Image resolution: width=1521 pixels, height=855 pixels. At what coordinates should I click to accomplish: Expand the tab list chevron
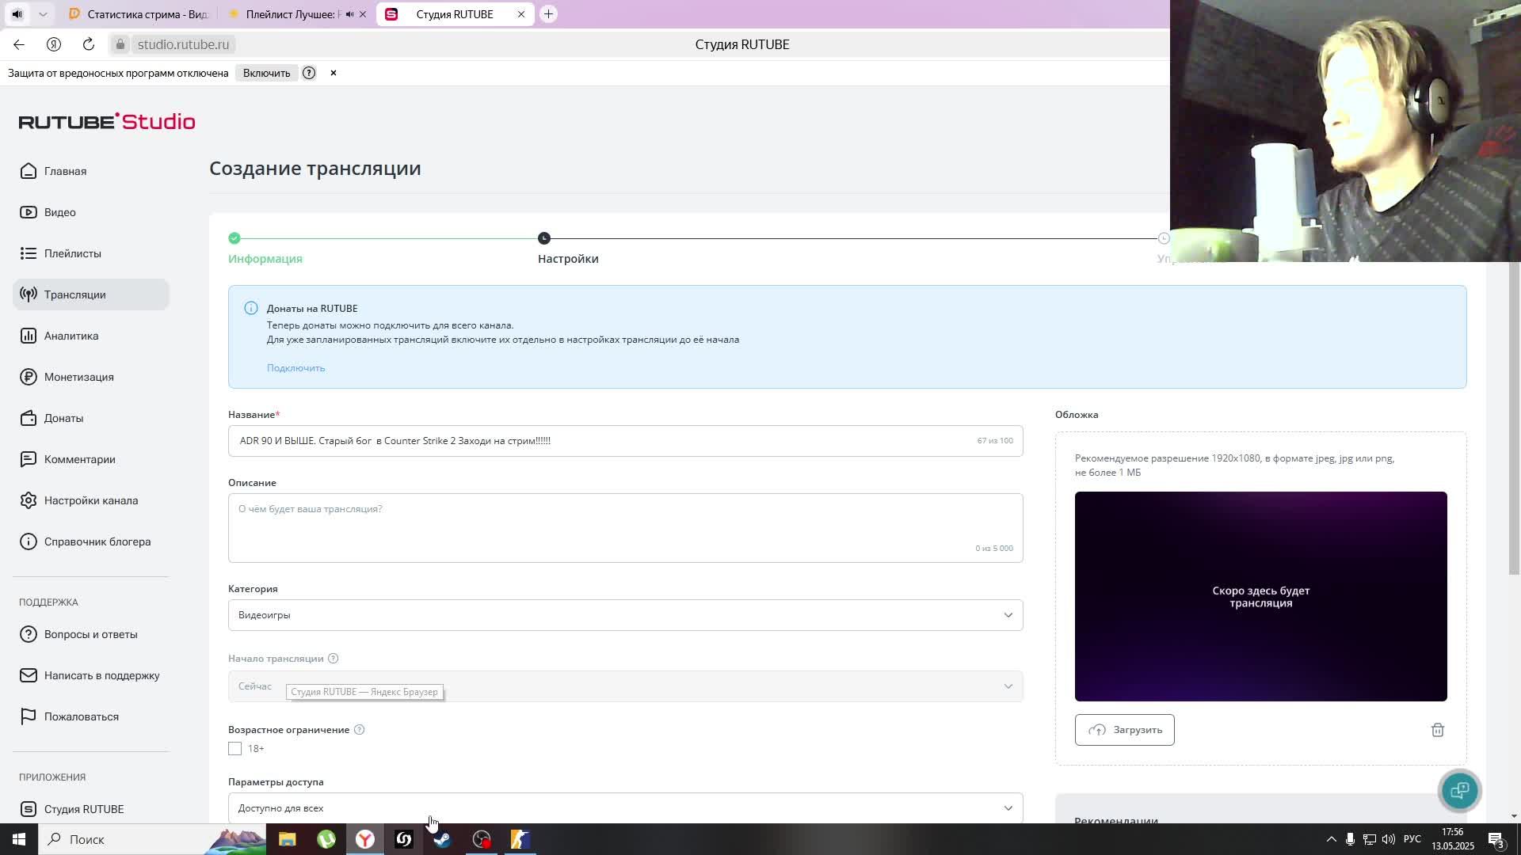click(x=43, y=14)
